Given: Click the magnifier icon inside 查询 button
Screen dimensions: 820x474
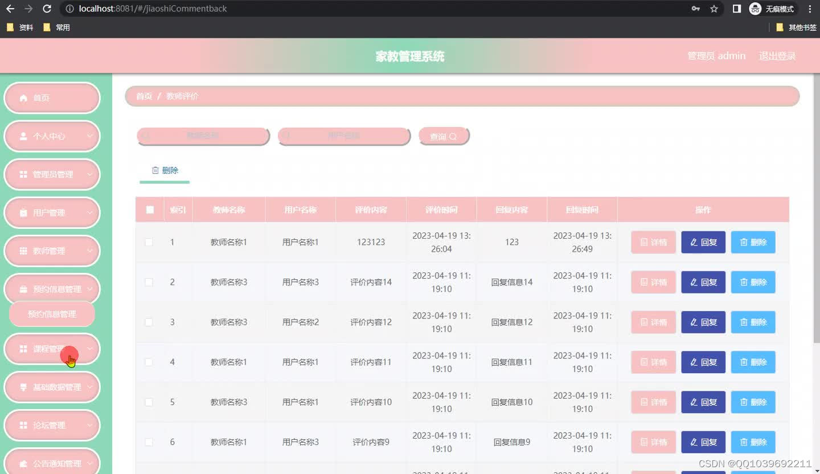Looking at the screenshot, I should click(452, 136).
